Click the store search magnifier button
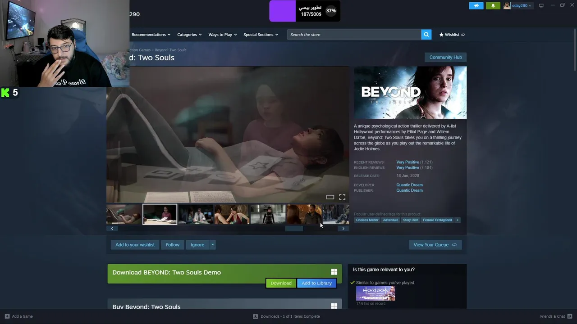 click(426, 35)
